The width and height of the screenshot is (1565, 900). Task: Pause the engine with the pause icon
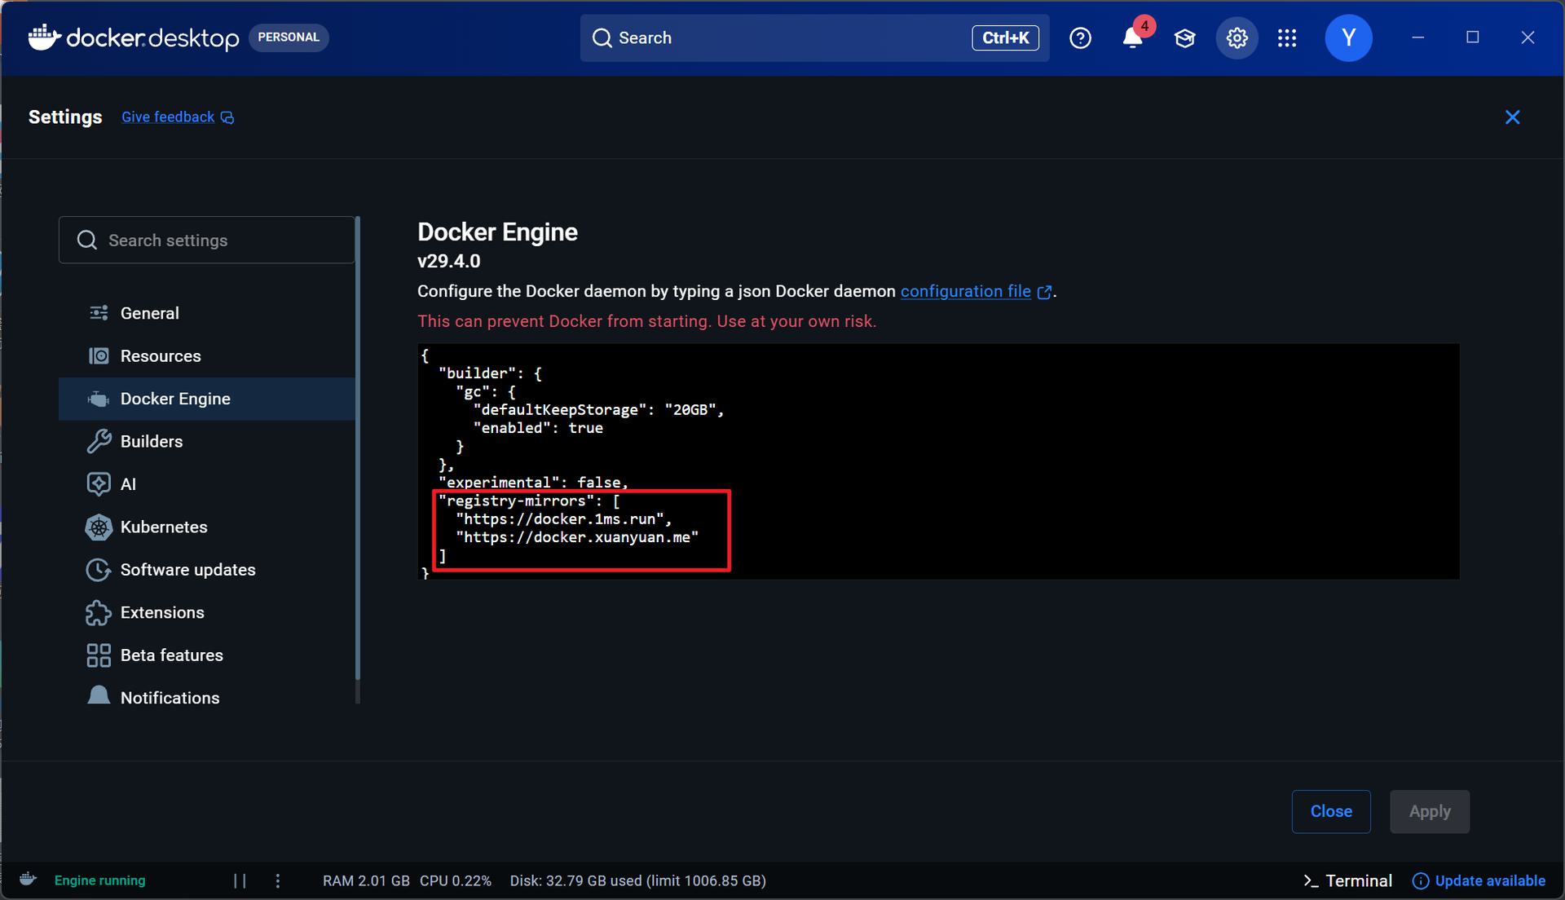[240, 880]
